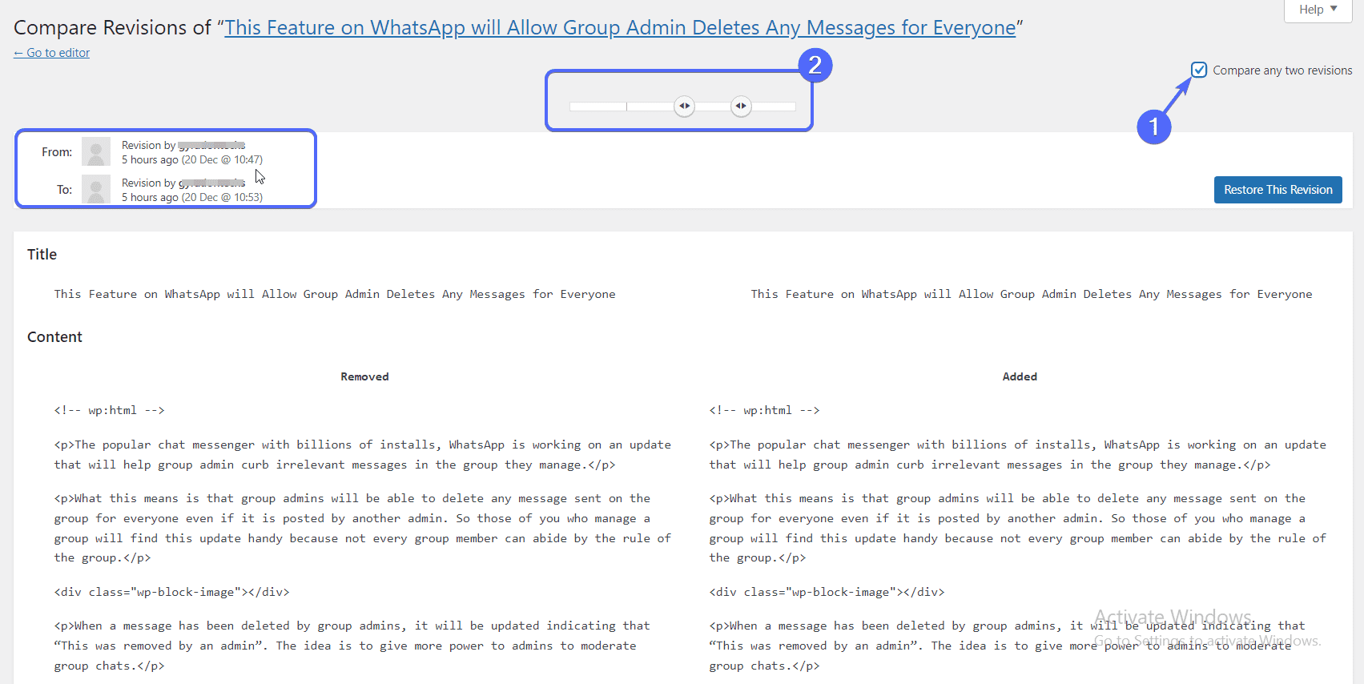Viewport: 1364px width, 684px height.
Task: Click the right-side revision title text
Action: click(1032, 294)
